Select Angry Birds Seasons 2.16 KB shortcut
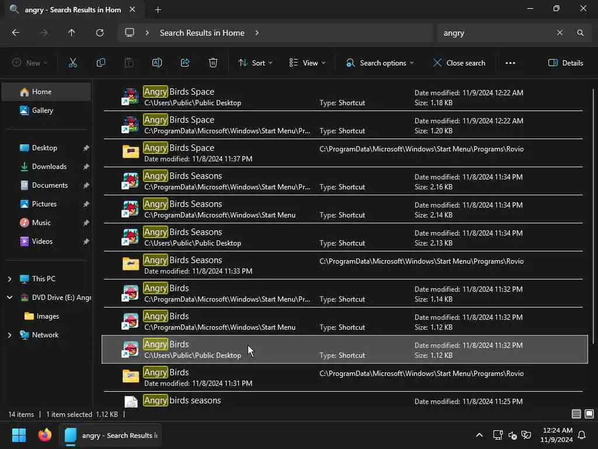Image resolution: width=598 pixels, height=449 pixels. (345, 181)
